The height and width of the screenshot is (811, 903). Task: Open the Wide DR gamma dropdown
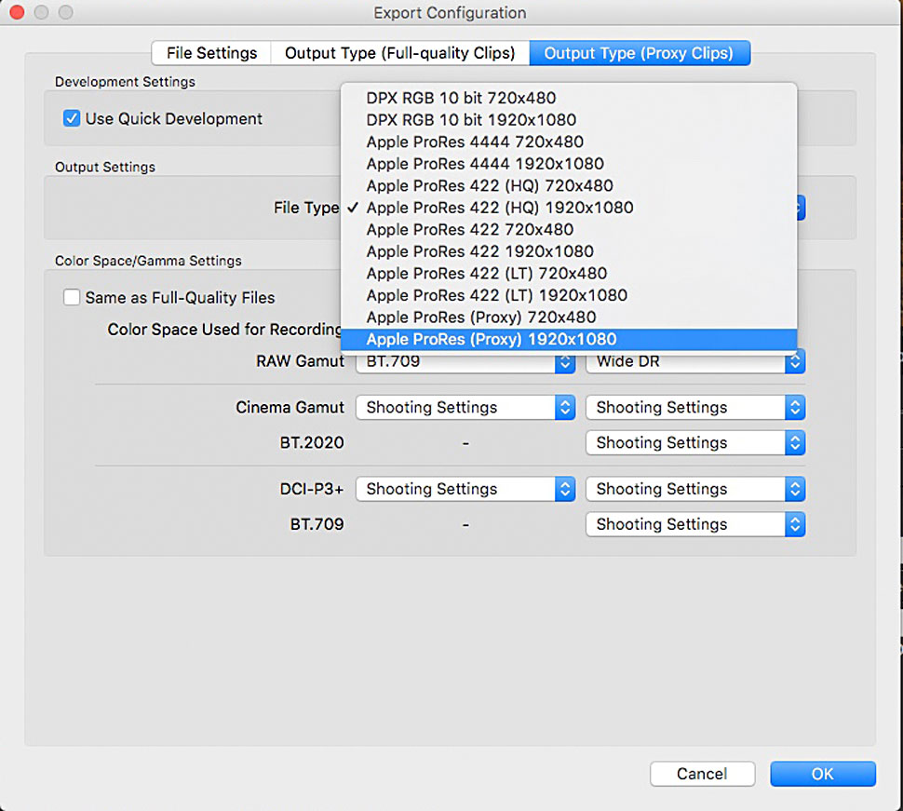(695, 361)
